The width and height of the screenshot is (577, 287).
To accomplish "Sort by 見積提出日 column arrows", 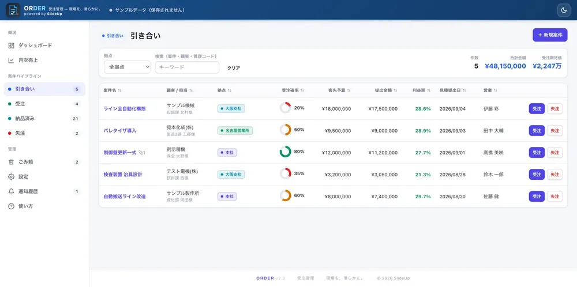I will point(464,90).
